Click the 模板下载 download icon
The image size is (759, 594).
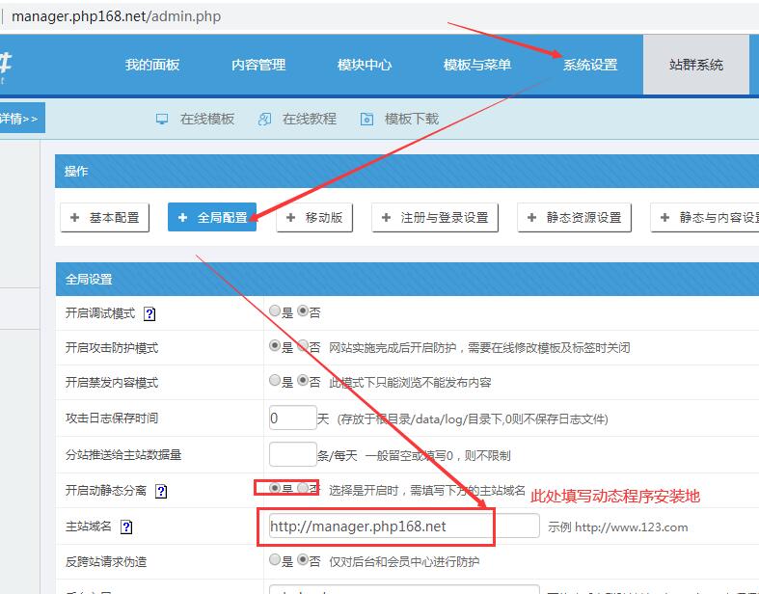pos(366,119)
